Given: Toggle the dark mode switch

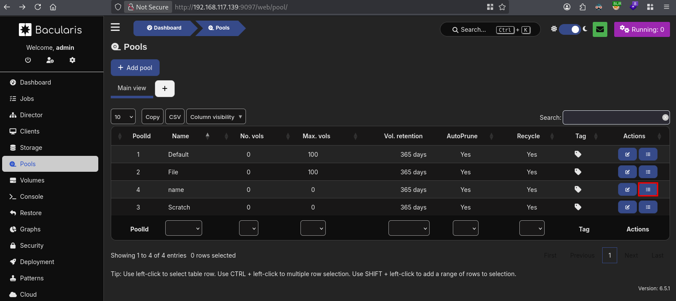Looking at the screenshot, I should pos(570,29).
